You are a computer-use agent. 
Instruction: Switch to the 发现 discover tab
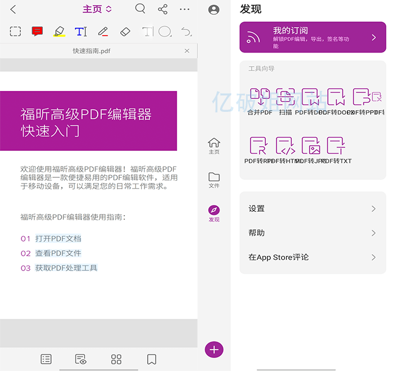[x=214, y=213]
